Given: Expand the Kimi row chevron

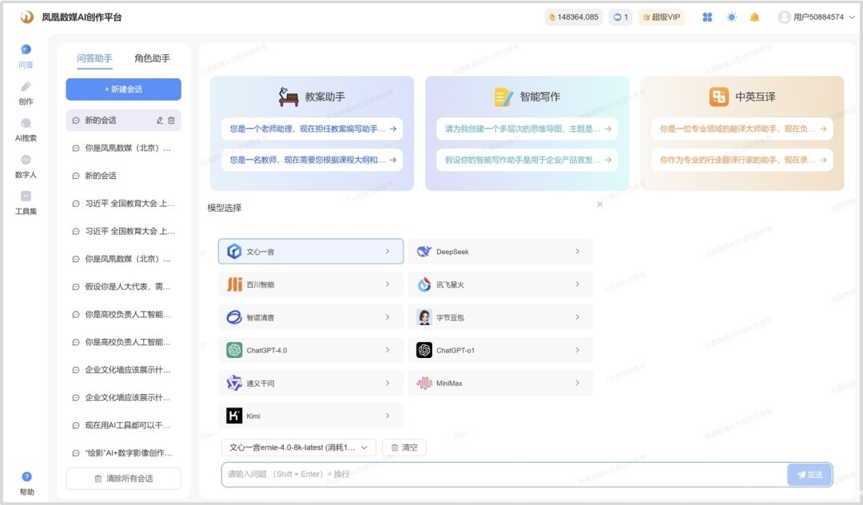Looking at the screenshot, I should [388, 416].
